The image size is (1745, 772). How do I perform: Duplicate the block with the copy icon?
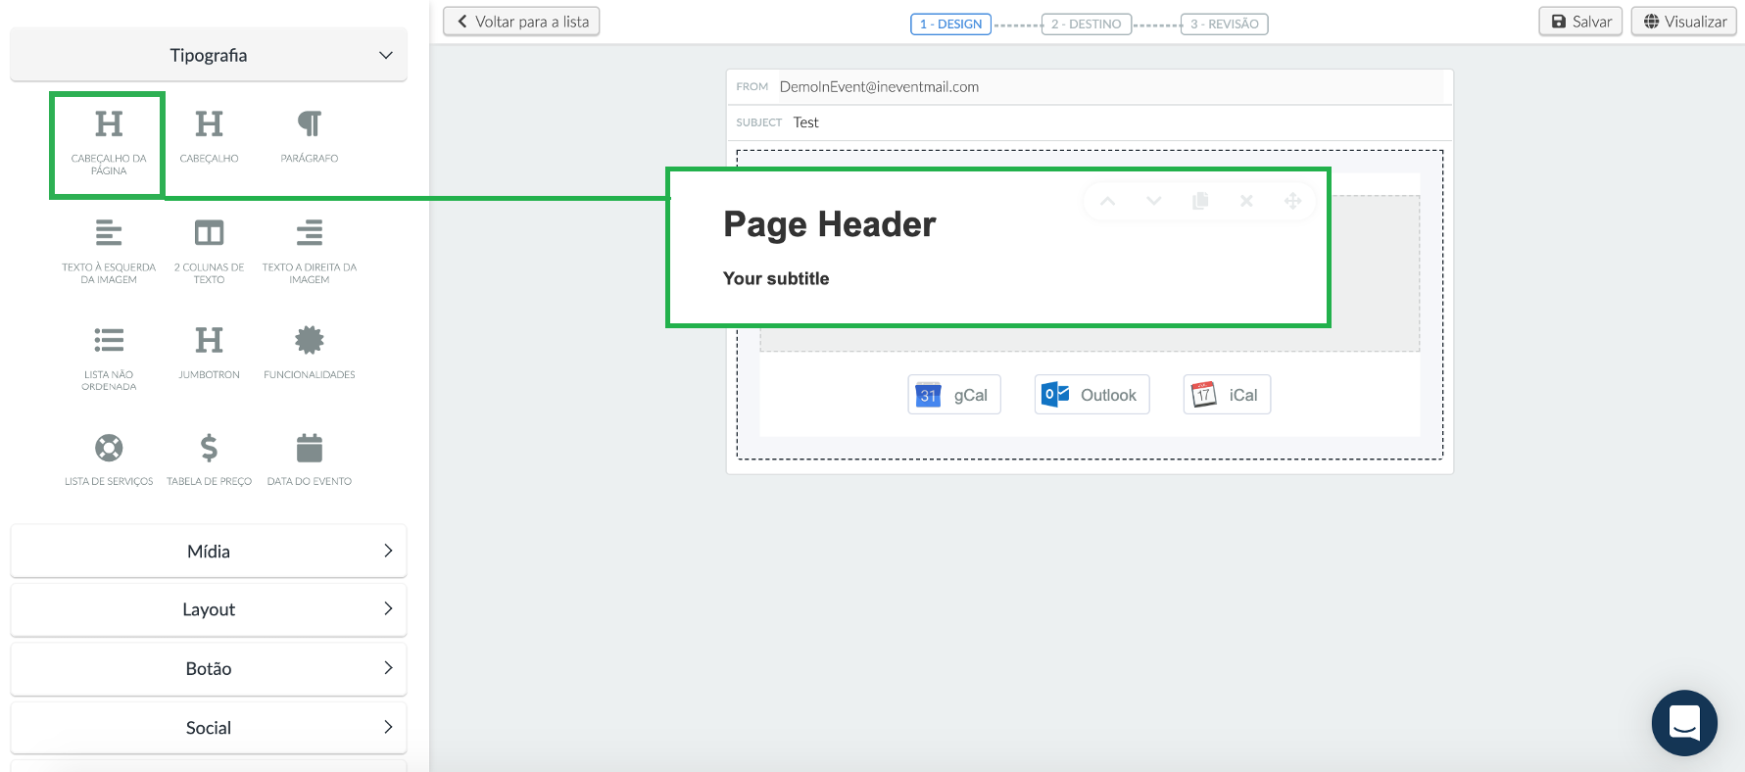pos(1200,201)
